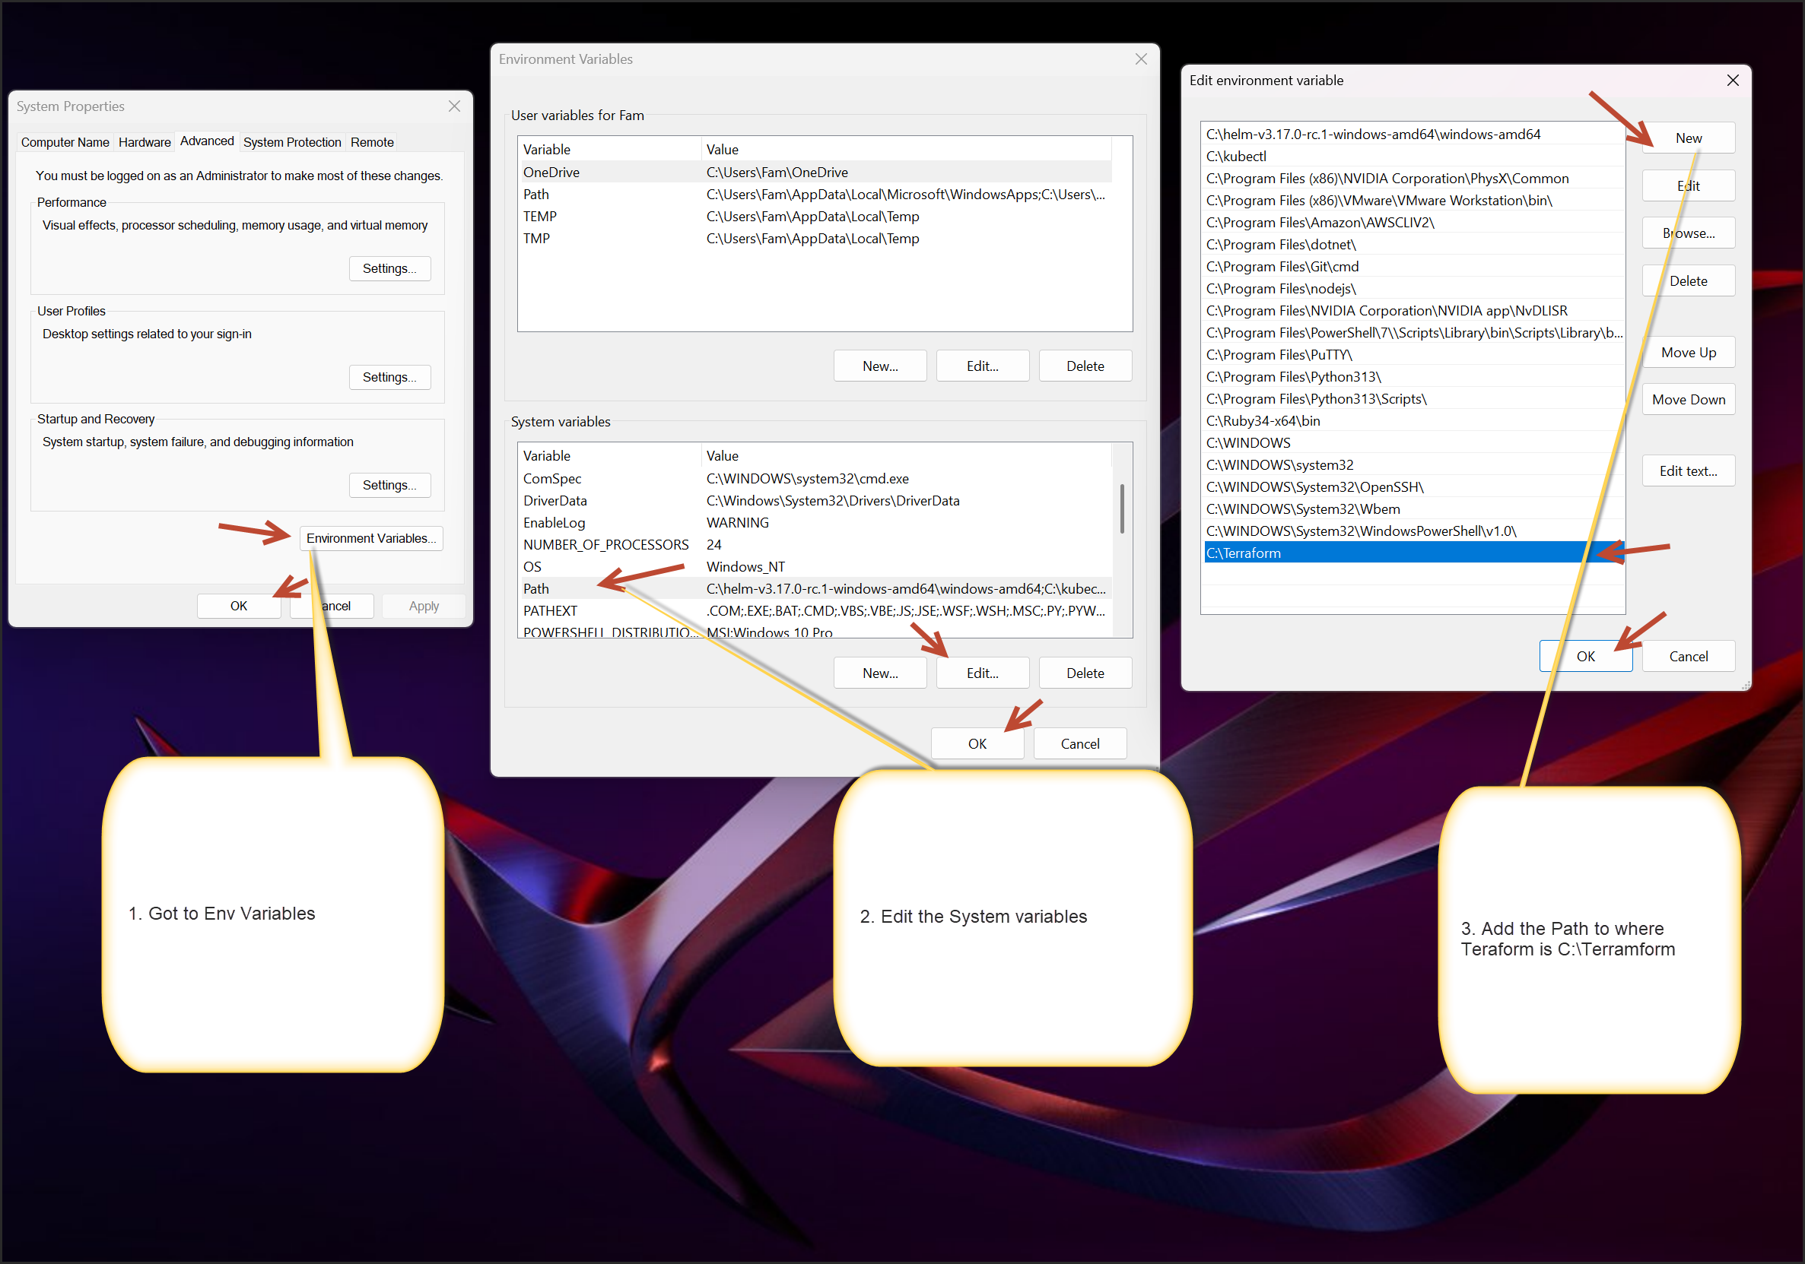Click Move Down for the selected path
This screenshot has width=1805, height=1264.
[x=1688, y=399]
